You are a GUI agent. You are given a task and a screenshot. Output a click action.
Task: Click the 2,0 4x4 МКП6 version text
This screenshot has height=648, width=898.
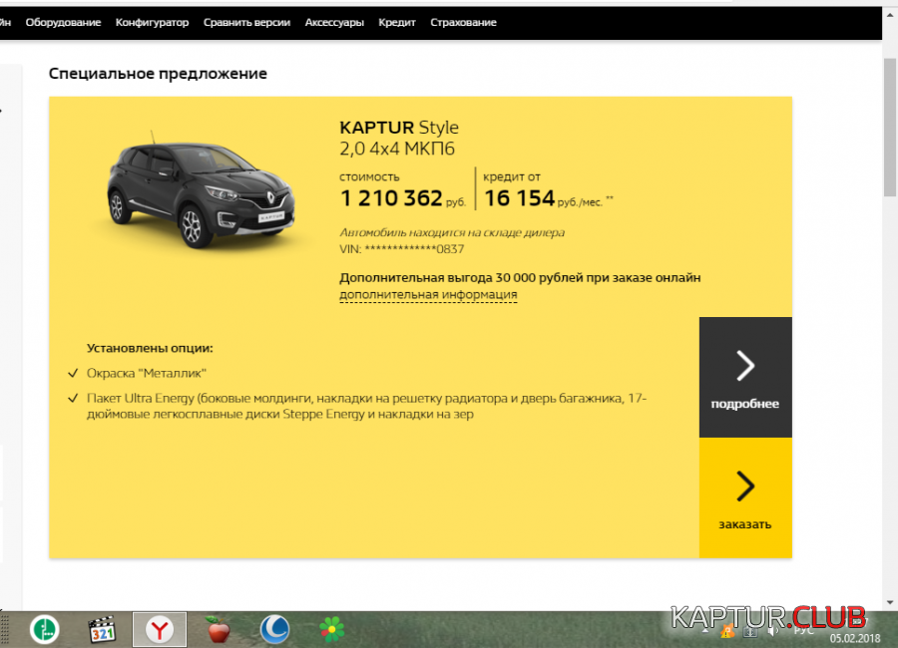coord(397,149)
